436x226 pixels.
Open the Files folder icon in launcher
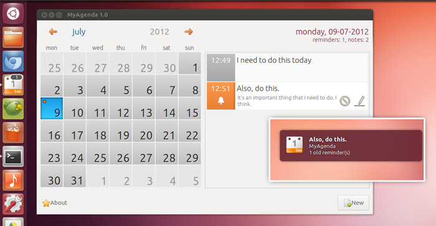(13, 37)
